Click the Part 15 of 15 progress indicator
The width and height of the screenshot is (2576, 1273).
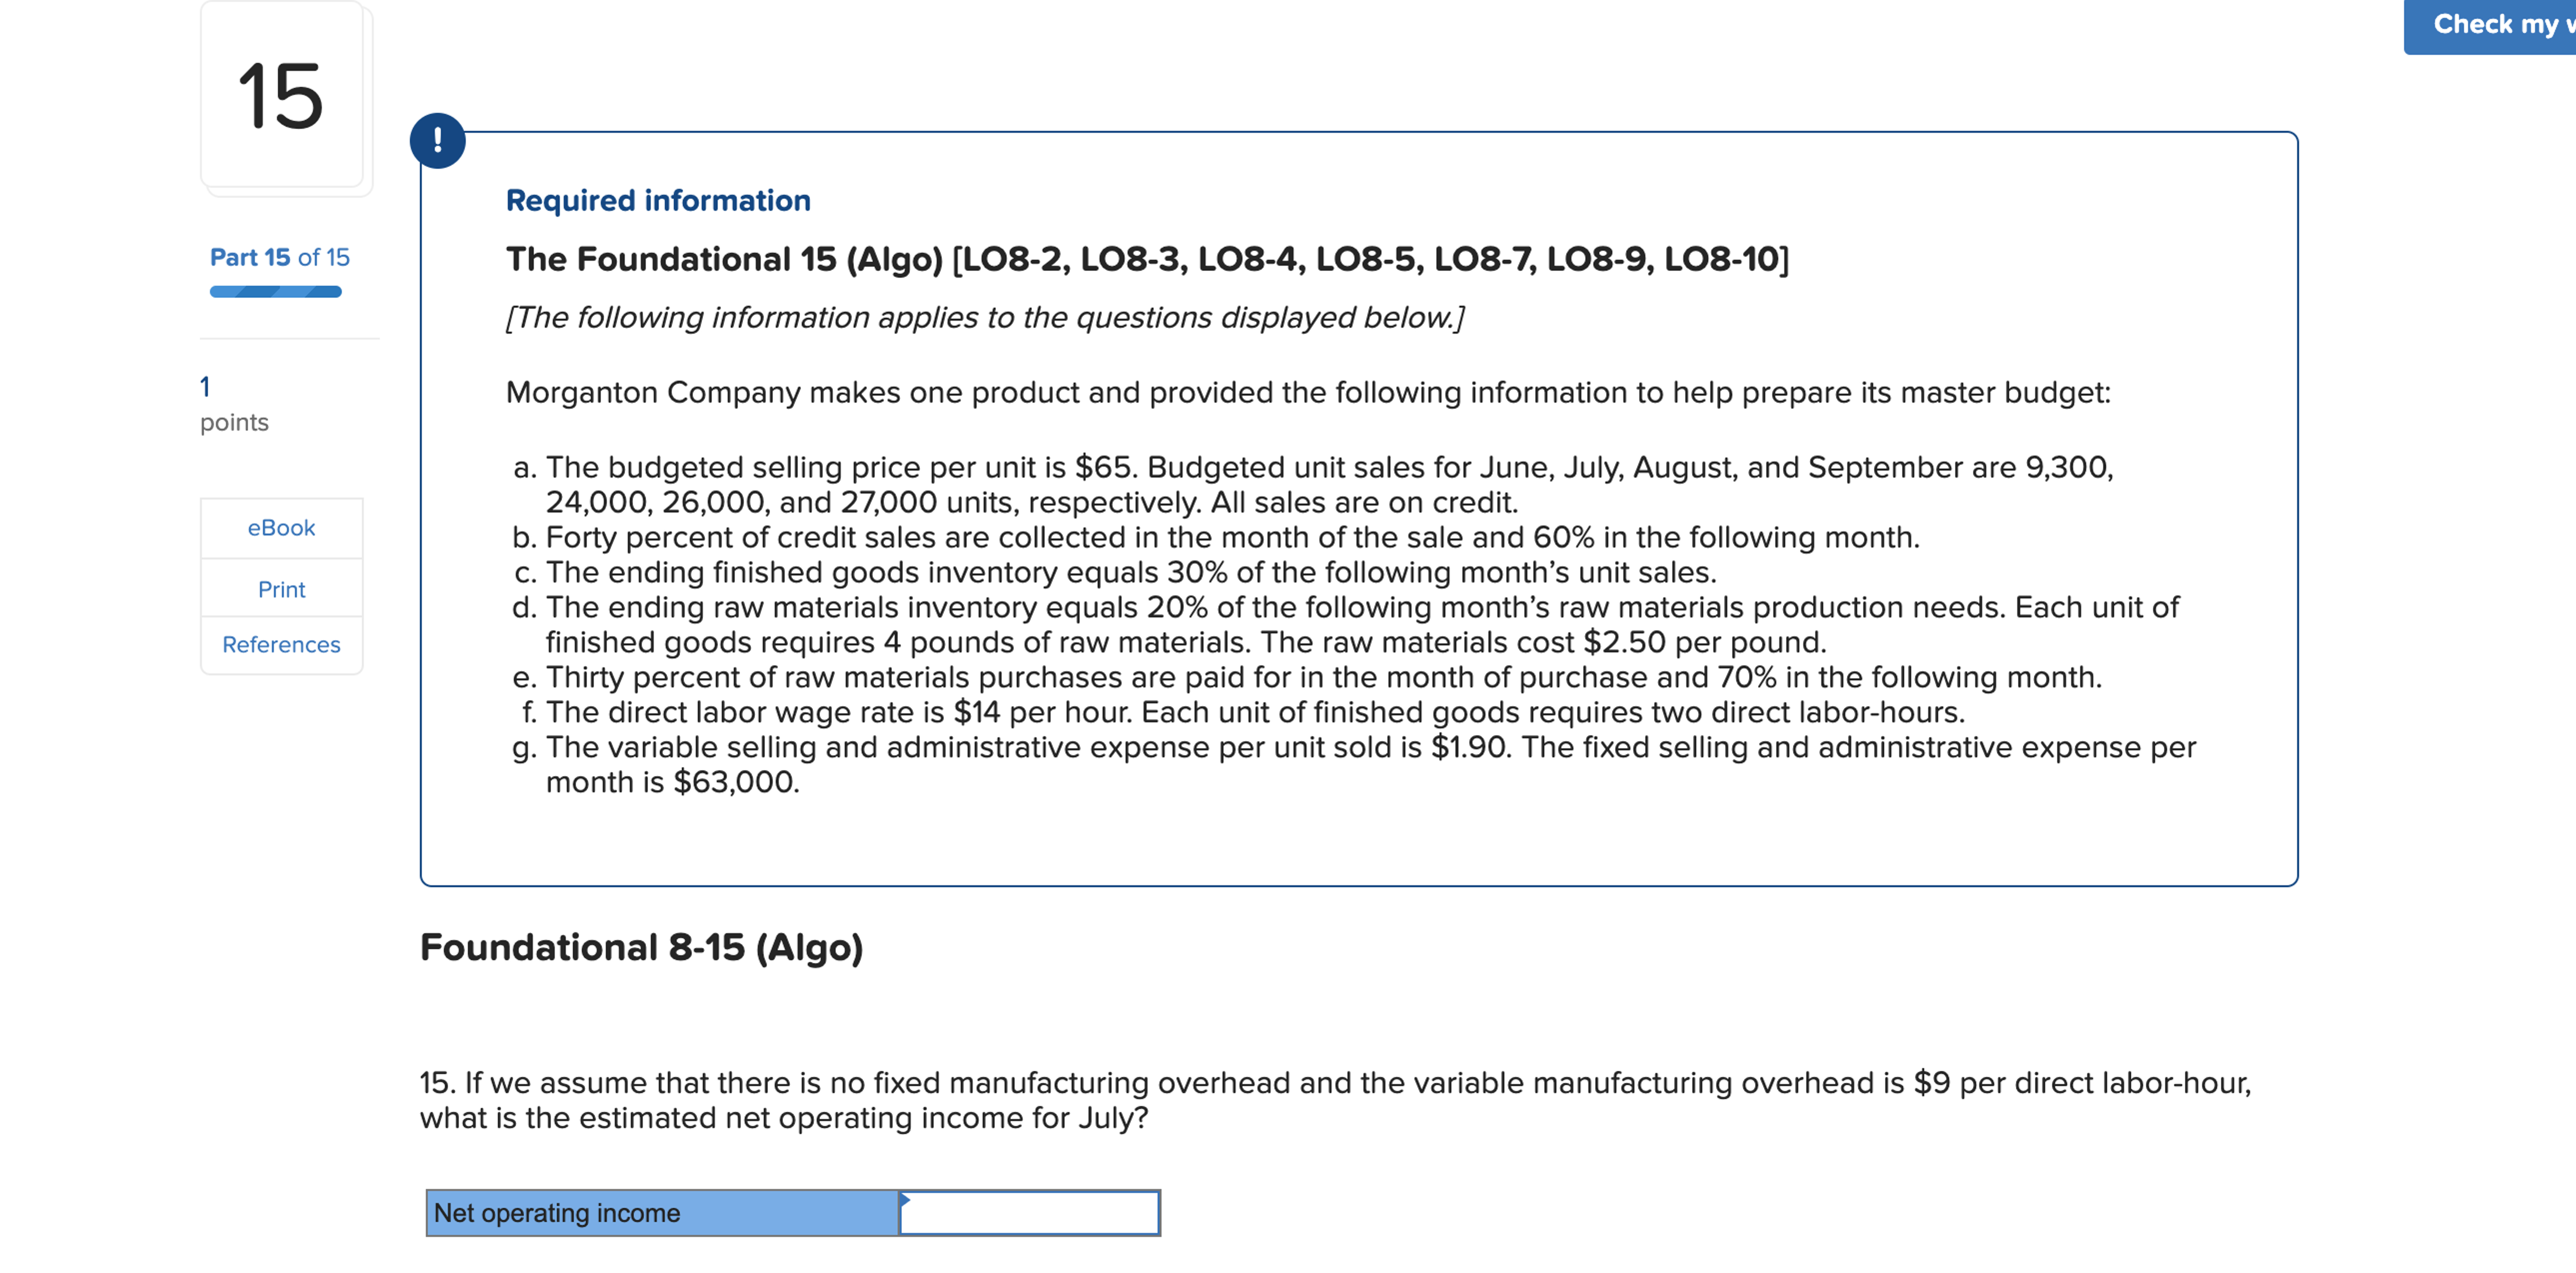(x=277, y=257)
